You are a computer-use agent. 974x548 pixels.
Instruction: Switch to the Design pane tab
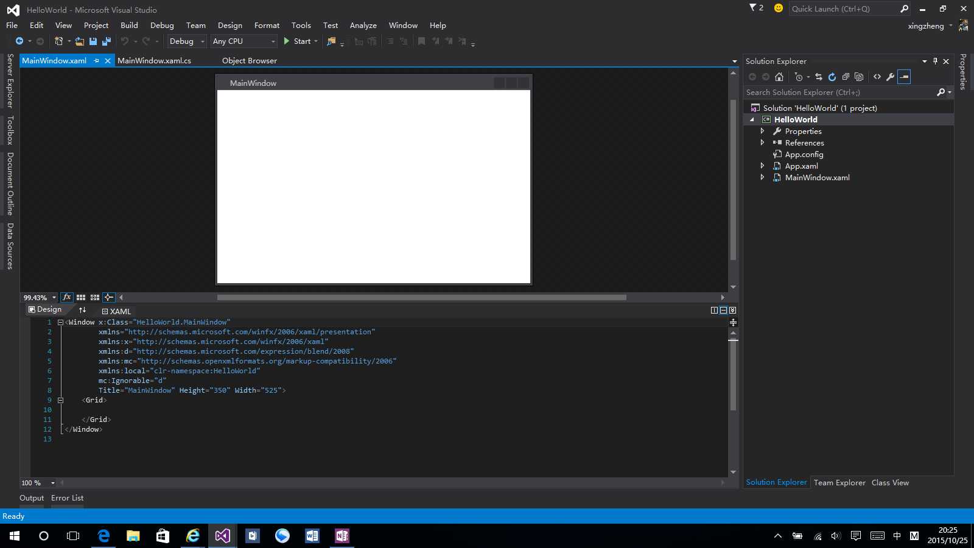click(x=45, y=309)
